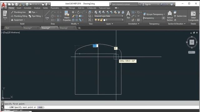This screenshot has width=200, height=112.
Task: Switch to the Insert ribbon tab
Action: tap(19, 8)
